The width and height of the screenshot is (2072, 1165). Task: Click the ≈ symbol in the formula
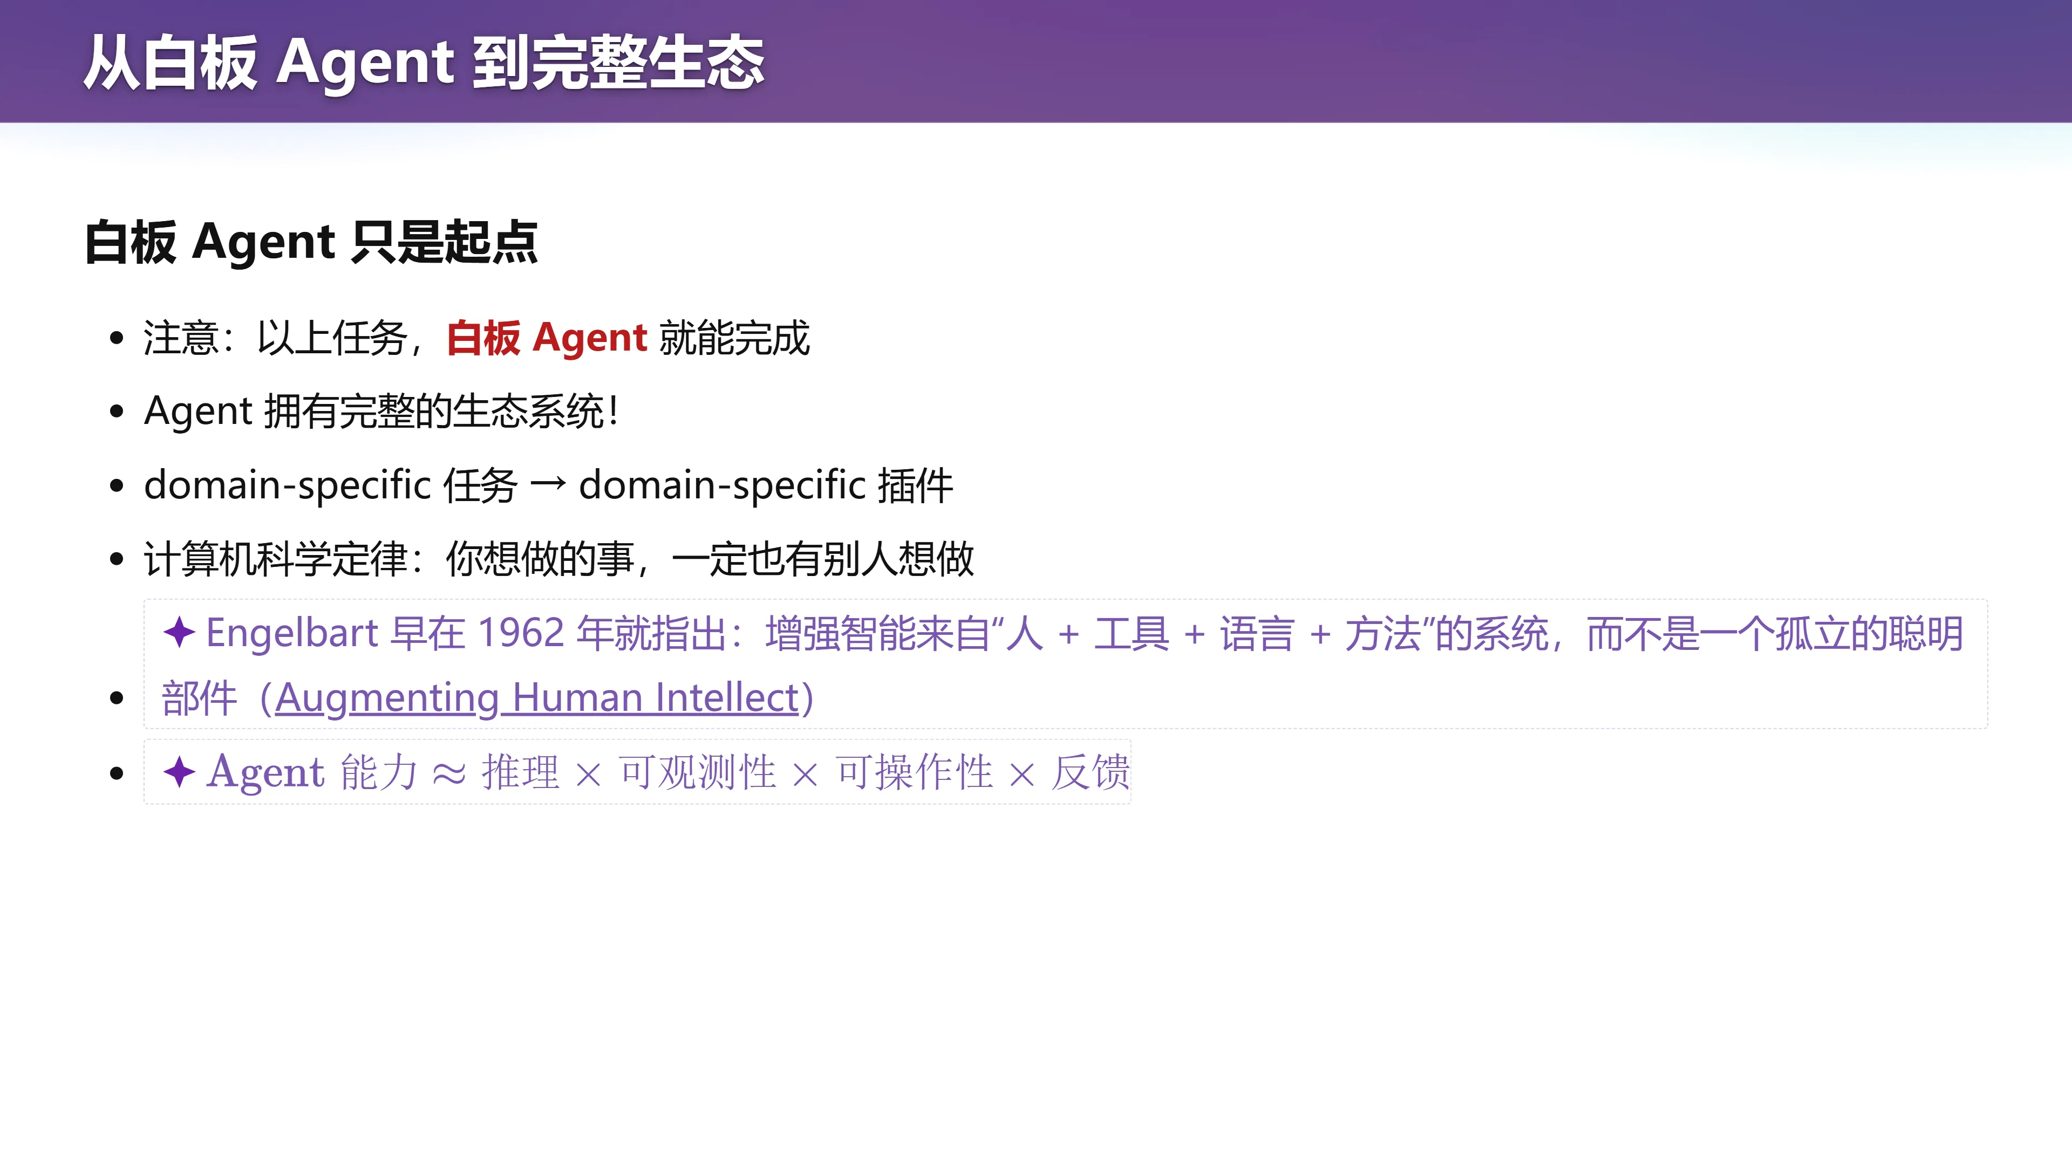coord(449,773)
